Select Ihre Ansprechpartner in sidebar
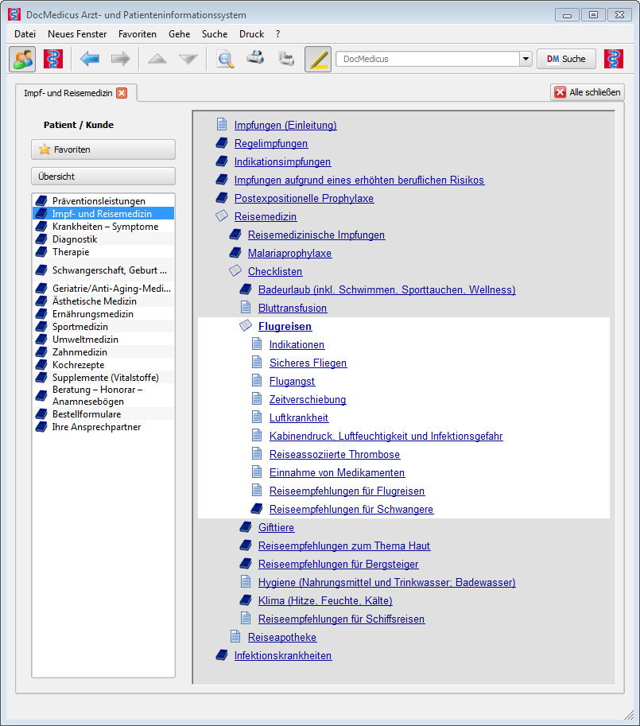 [x=103, y=427]
